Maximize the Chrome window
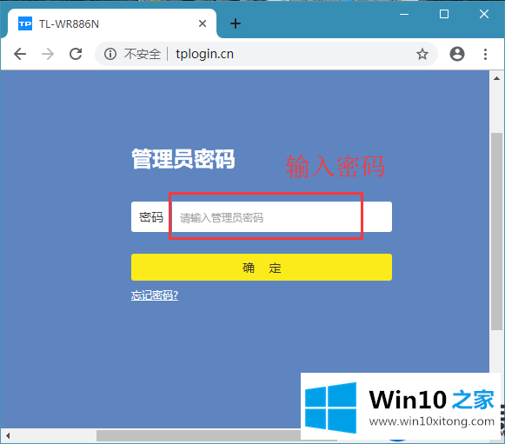The width and height of the screenshot is (505, 444). click(x=444, y=14)
